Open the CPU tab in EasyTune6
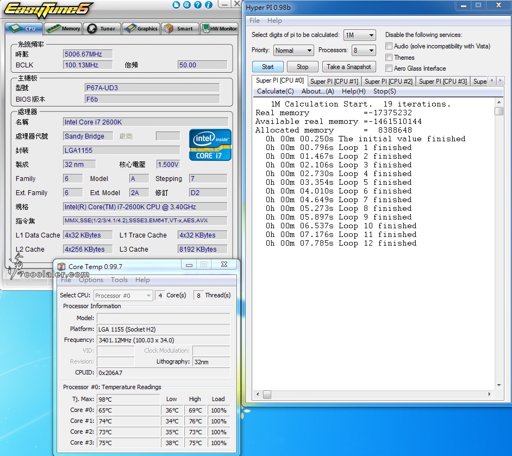Image resolution: width=512 pixels, height=456 pixels. pos(23,28)
